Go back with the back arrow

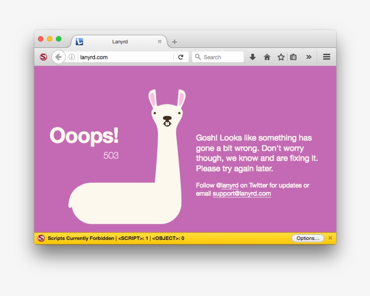pyautogui.click(x=58, y=57)
